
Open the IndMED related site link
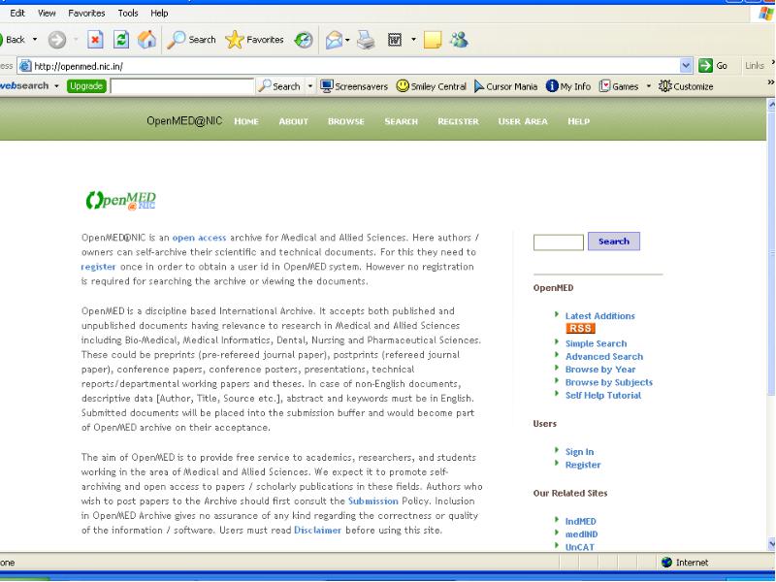(580, 521)
